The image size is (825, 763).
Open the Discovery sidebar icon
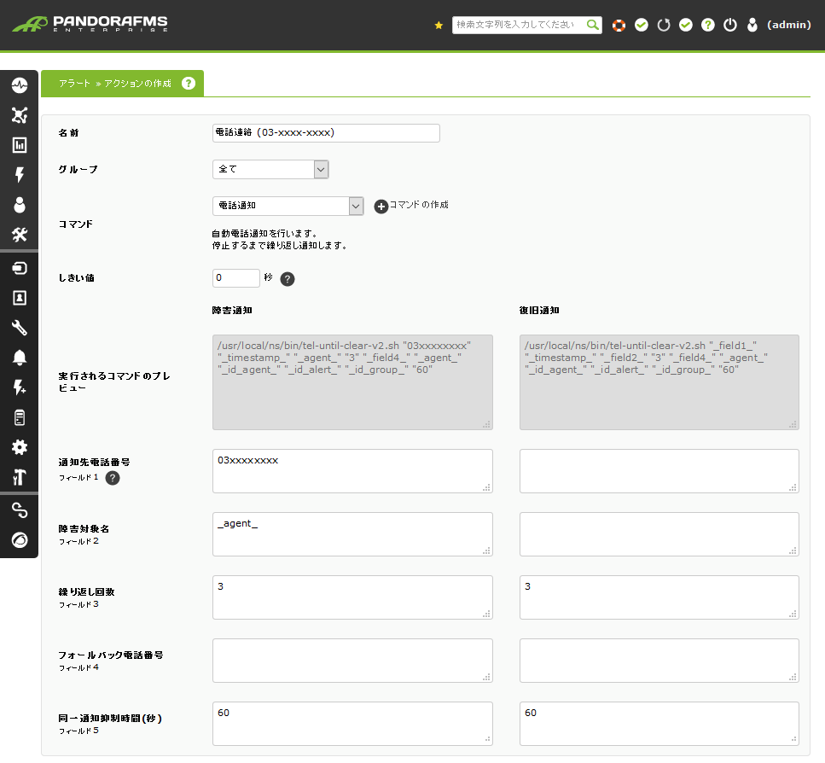click(x=20, y=268)
